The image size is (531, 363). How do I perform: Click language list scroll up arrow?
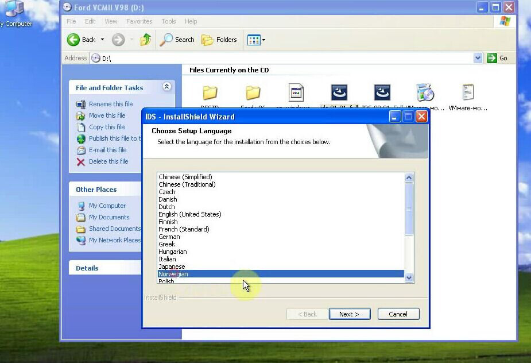[x=409, y=178]
